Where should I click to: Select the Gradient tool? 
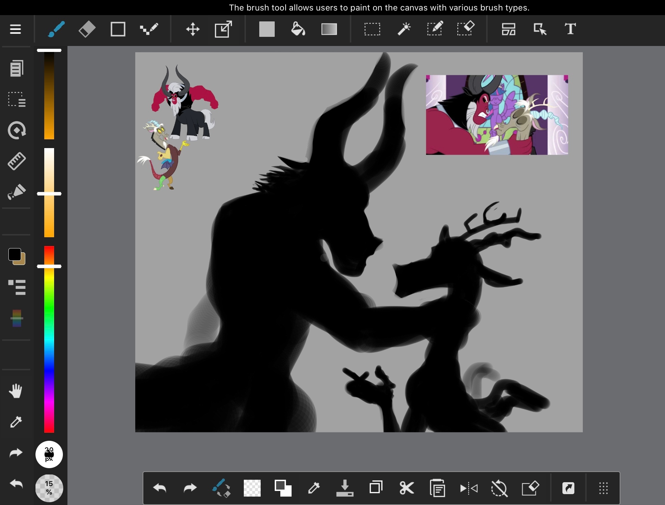329,29
